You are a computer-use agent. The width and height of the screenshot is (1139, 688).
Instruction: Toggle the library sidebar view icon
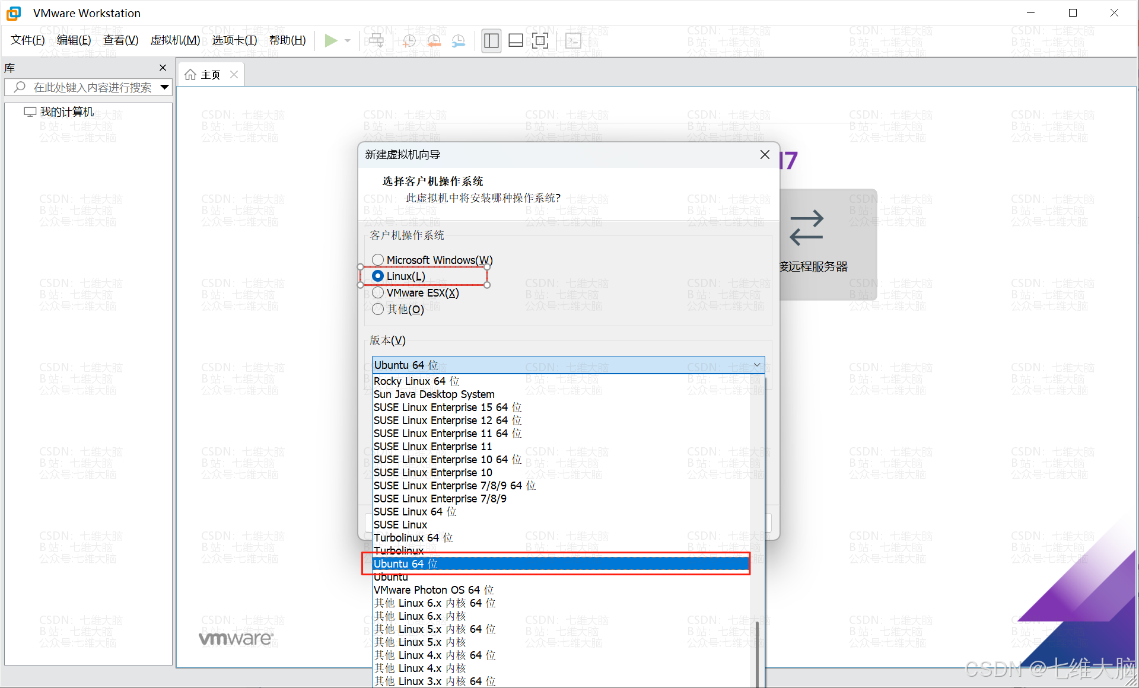click(491, 40)
